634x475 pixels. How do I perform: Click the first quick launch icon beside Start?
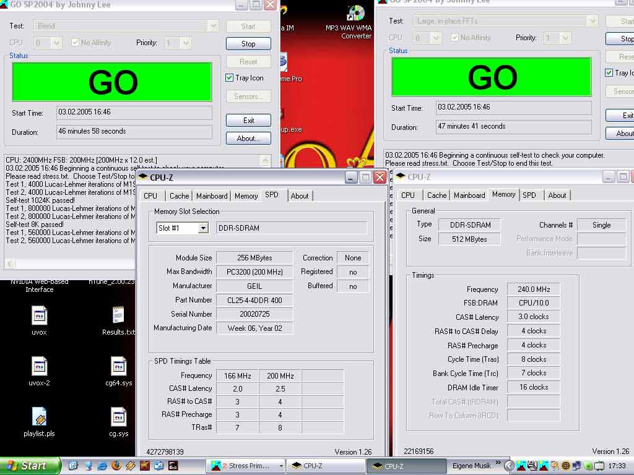coord(73,466)
